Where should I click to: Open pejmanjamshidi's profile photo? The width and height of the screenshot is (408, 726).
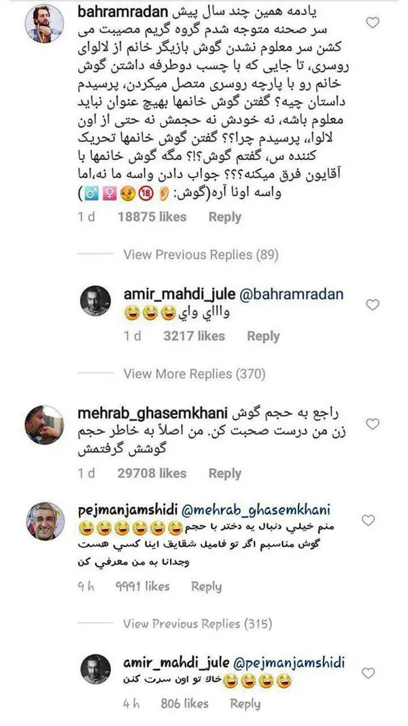click(x=44, y=521)
